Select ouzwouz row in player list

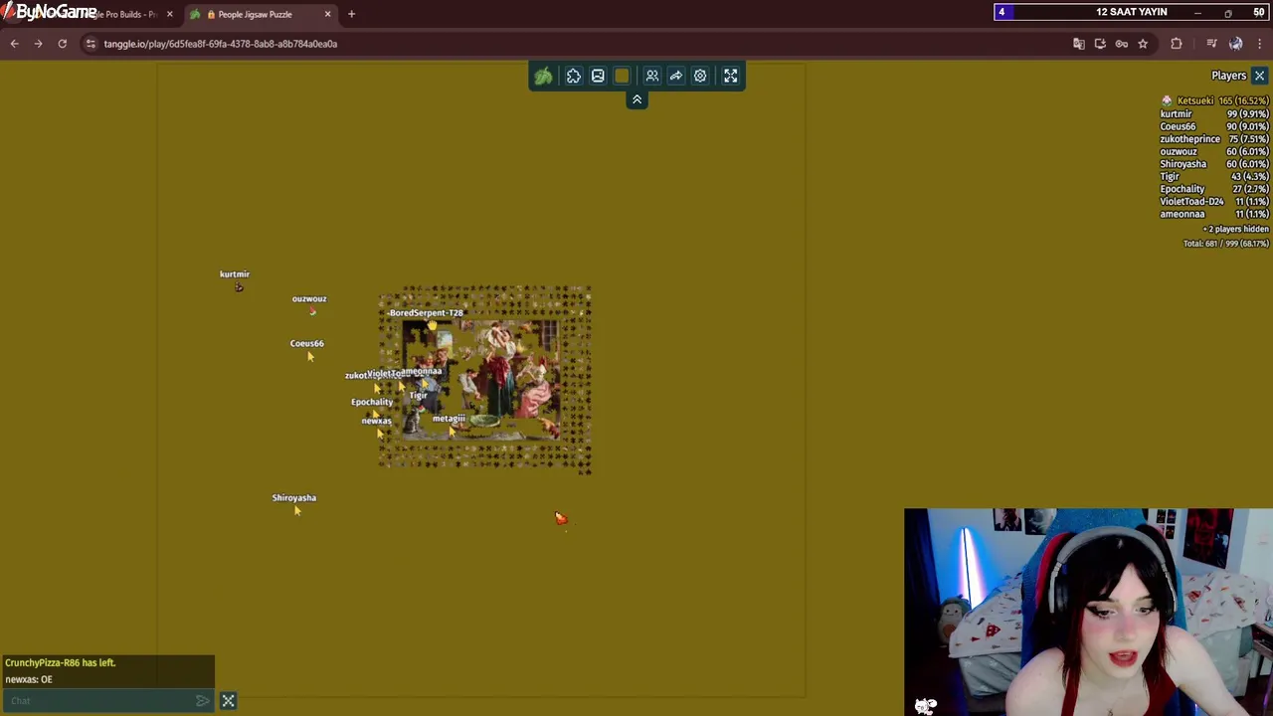click(1214, 152)
